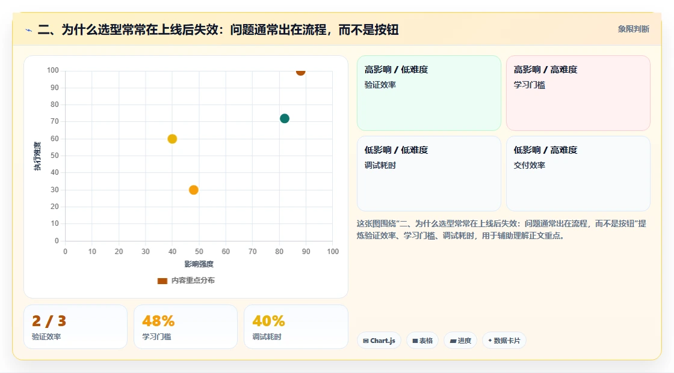
Task: Click the 2 / 3 stat value
Action: (x=49, y=321)
